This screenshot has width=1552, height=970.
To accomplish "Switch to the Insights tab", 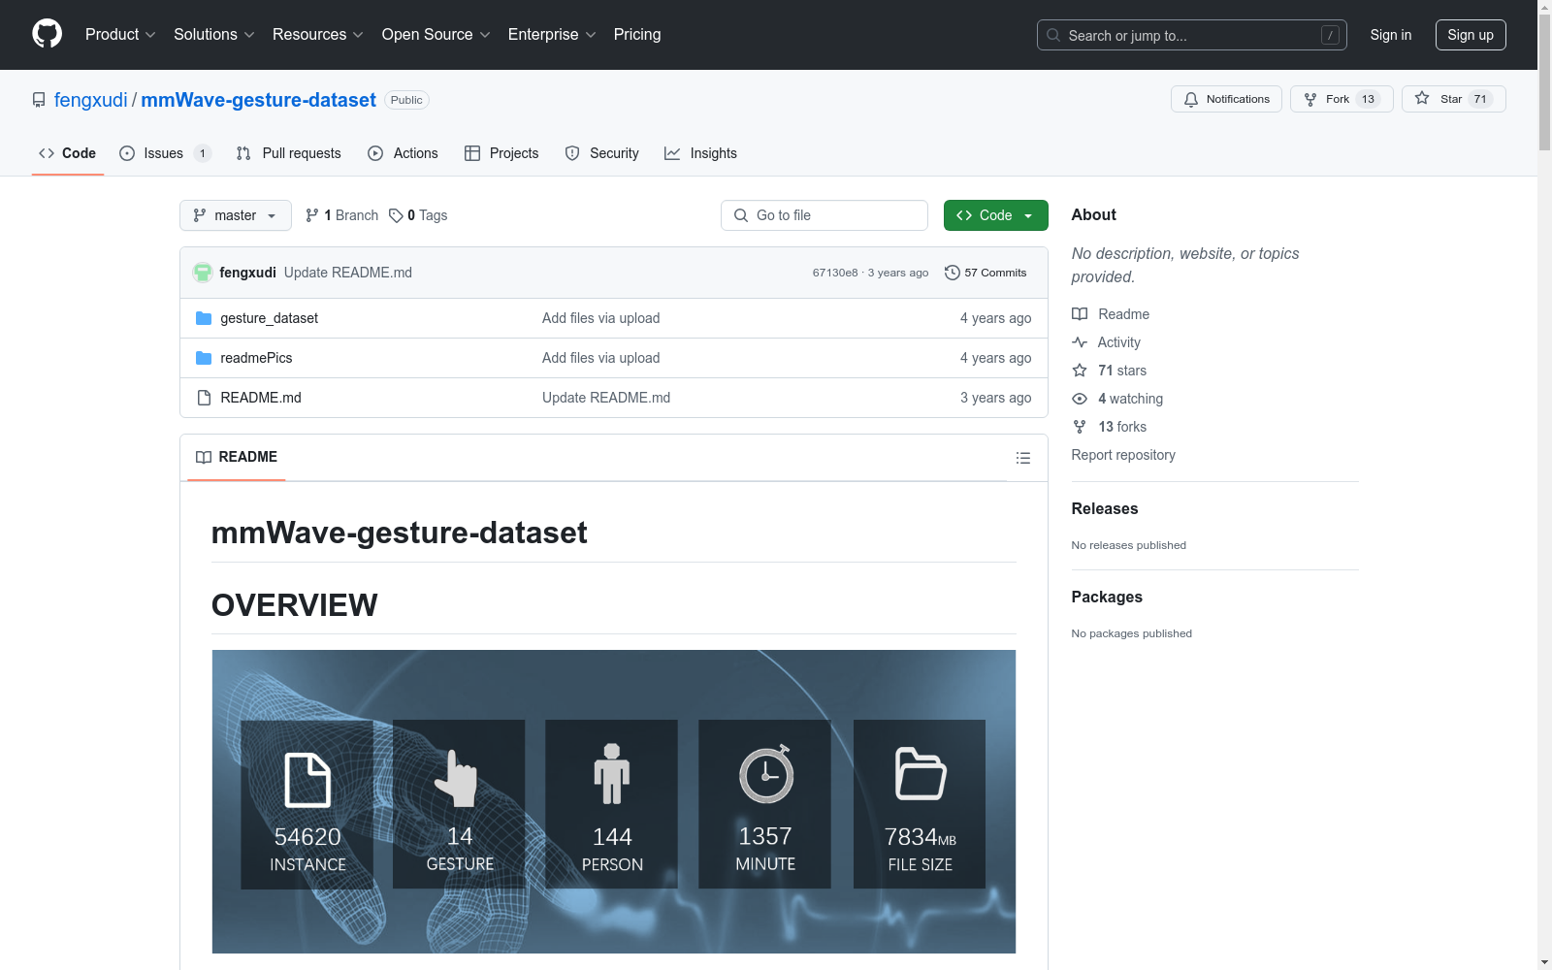I will click(700, 153).
